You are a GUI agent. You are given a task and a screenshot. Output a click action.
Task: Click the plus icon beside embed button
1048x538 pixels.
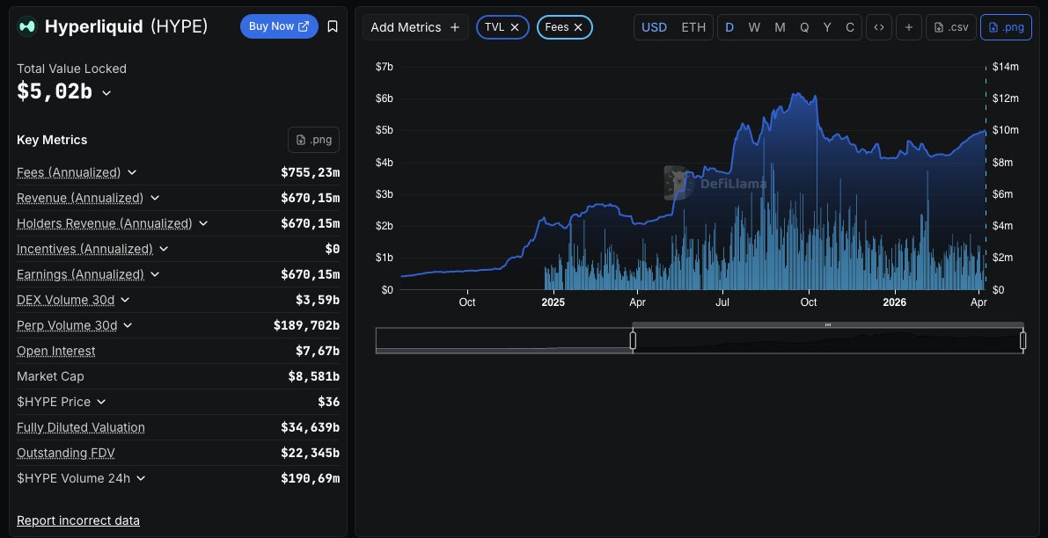pyautogui.click(x=908, y=27)
